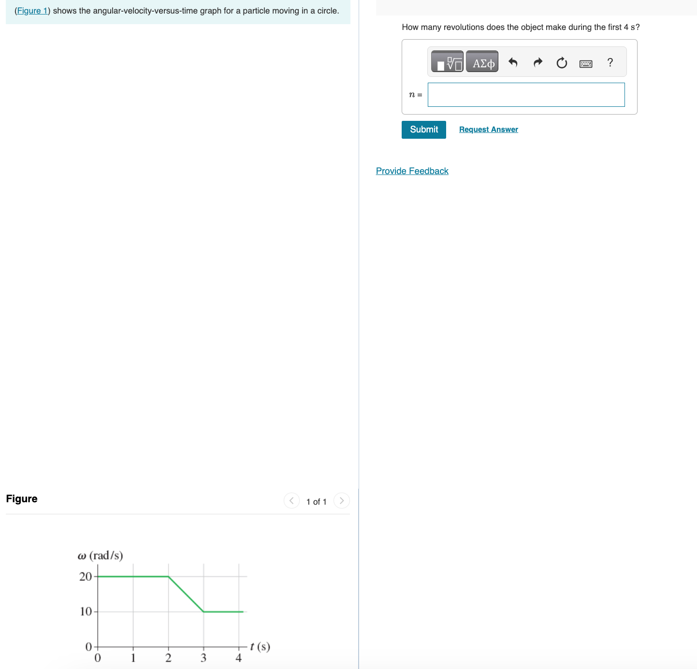Open Greek symbols with ΑΣφ button
Screen dimensions: 697x669
(x=482, y=61)
